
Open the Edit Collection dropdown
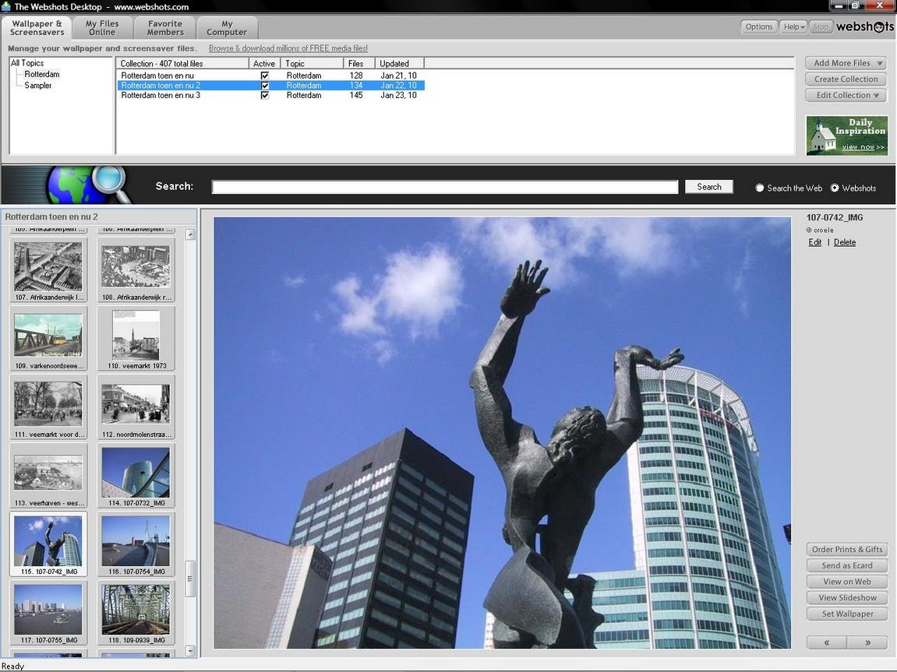point(846,96)
